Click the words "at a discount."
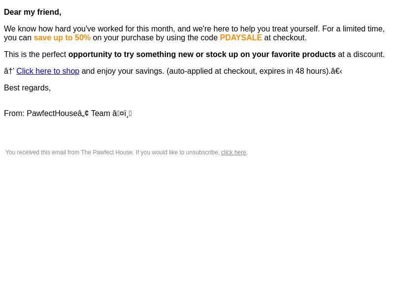Image resolution: width=394 pixels, height=295 pixels. (361, 55)
